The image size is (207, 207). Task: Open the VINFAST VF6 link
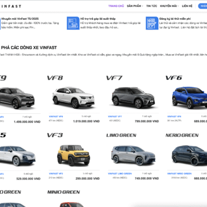click(174, 116)
